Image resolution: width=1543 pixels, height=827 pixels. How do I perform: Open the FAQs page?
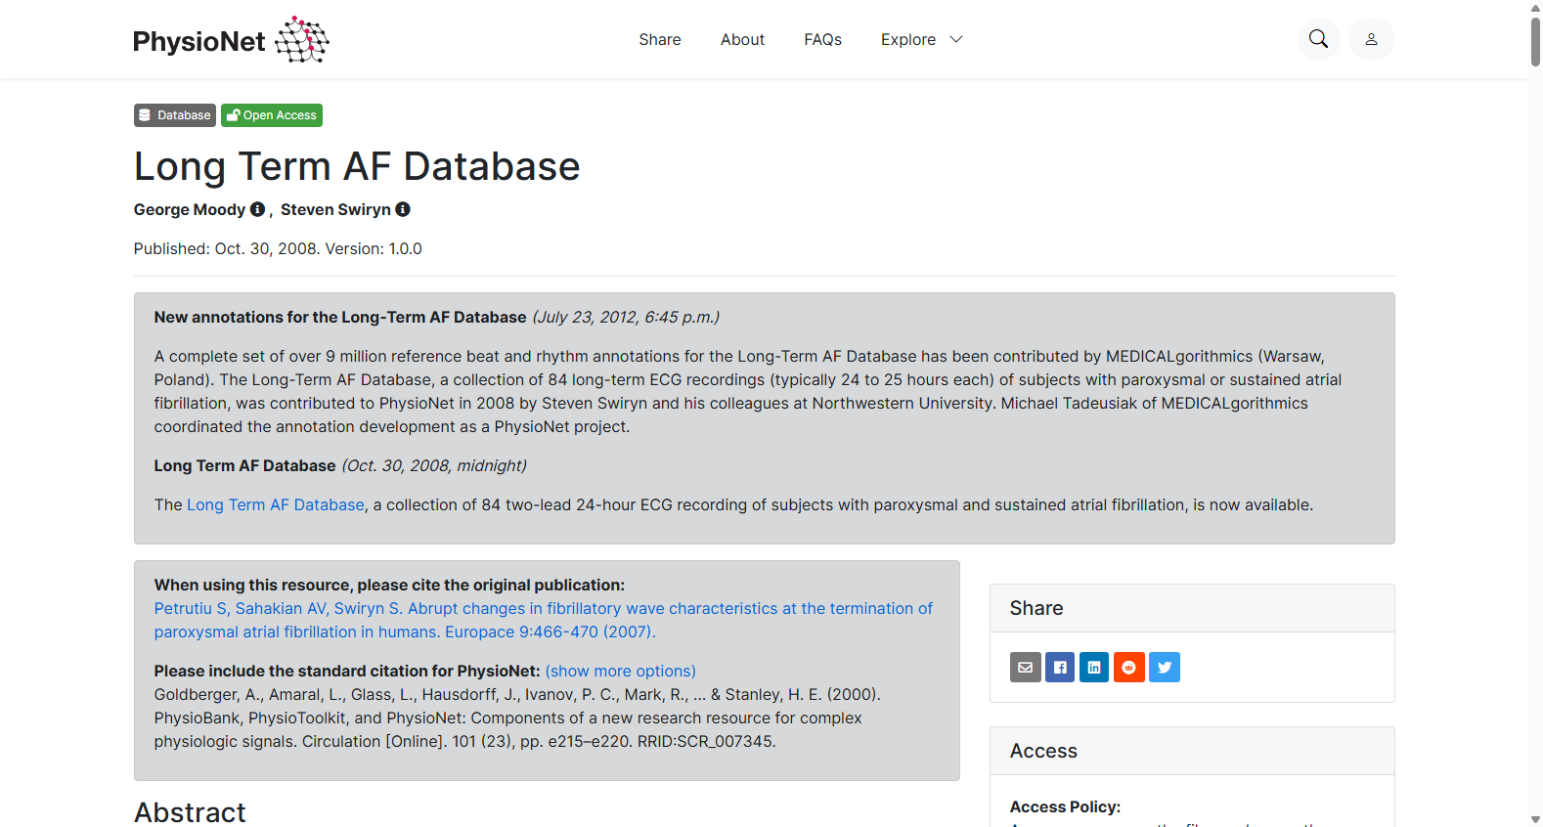(822, 39)
